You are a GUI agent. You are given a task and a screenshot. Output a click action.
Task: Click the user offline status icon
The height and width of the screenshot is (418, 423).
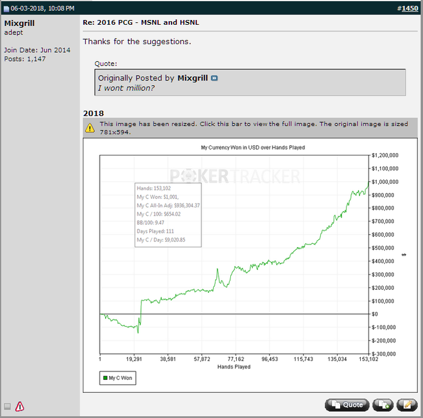point(7,407)
